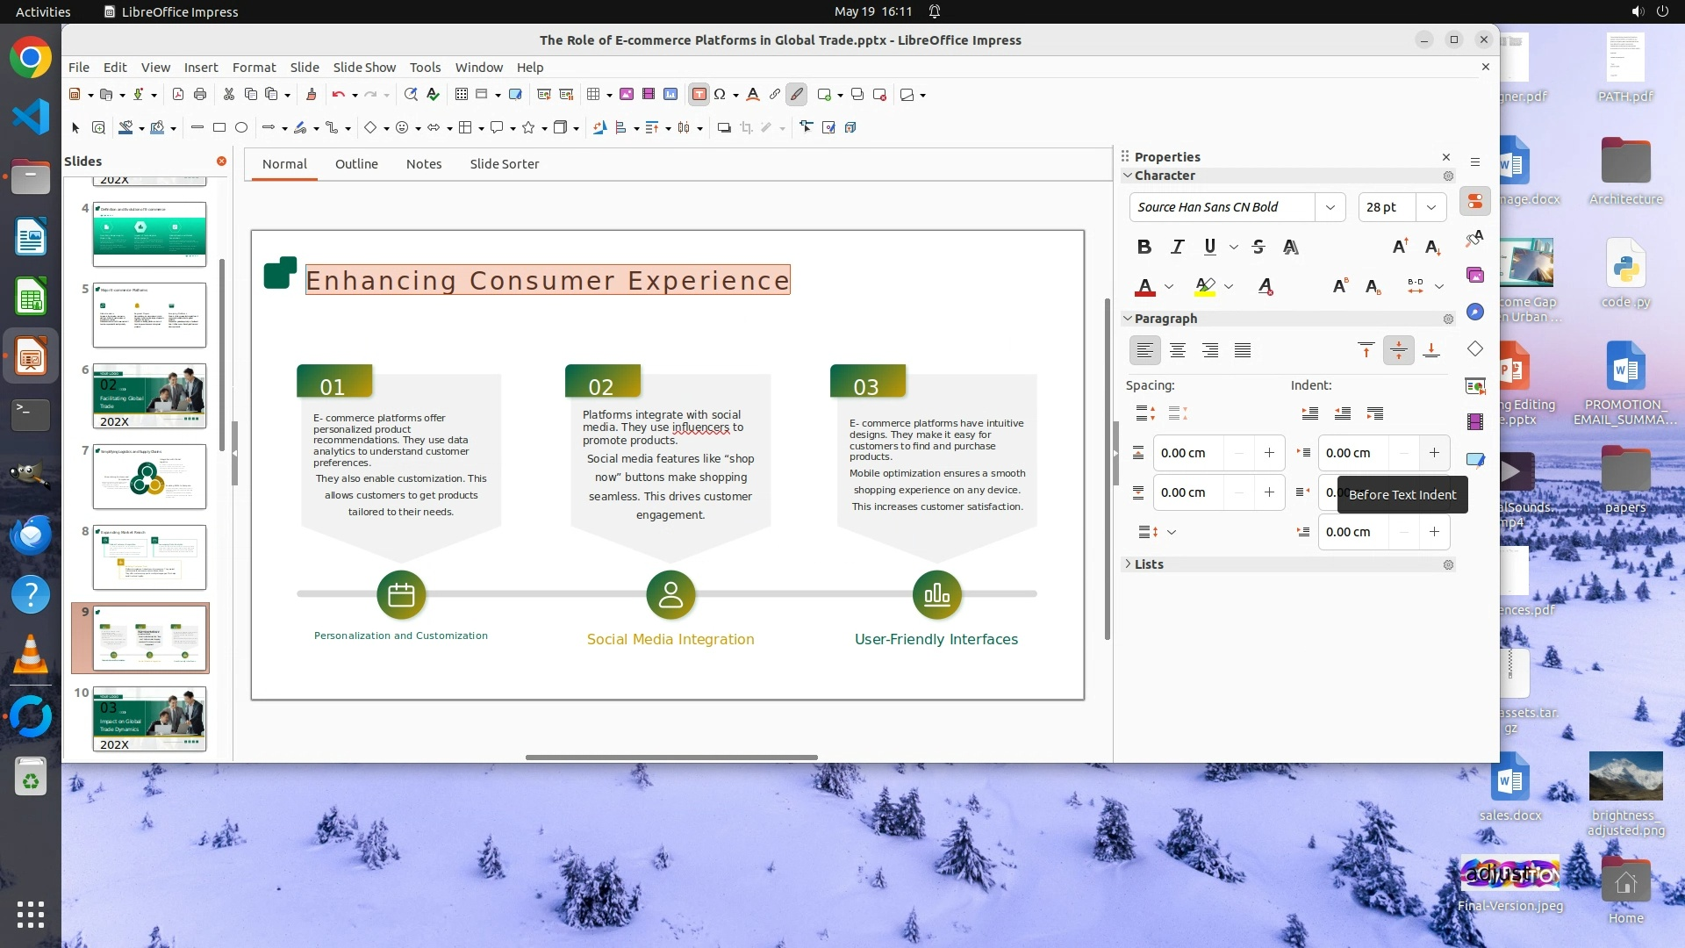
Task: Select the Ellipse drawing tool
Action: [241, 127]
